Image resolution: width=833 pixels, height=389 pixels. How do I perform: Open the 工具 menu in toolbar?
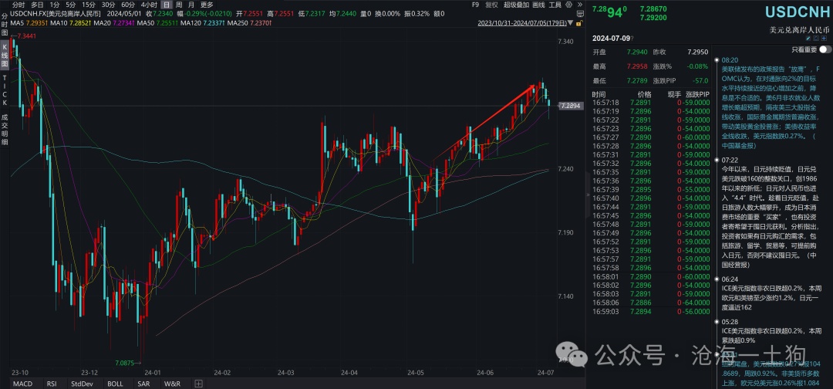click(555, 5)
